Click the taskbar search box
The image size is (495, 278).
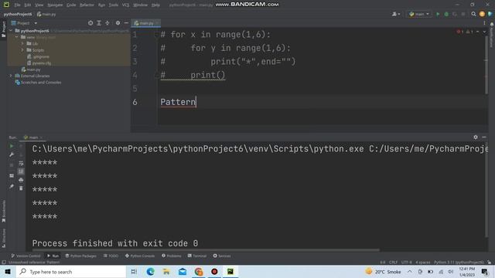(71, 272)
